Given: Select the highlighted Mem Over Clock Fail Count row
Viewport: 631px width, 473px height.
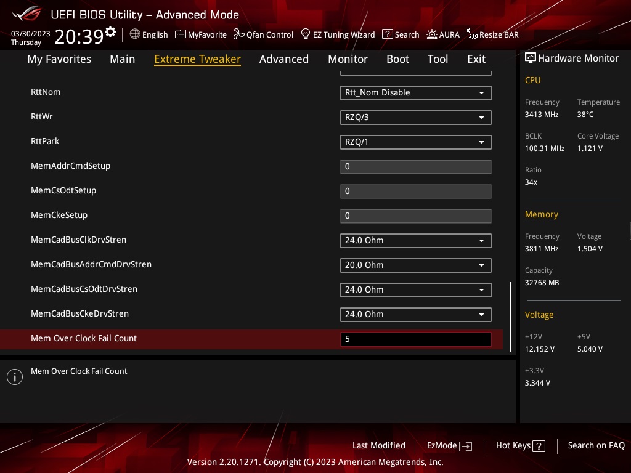Looking at the screenshot, I should tap(251, 339).
